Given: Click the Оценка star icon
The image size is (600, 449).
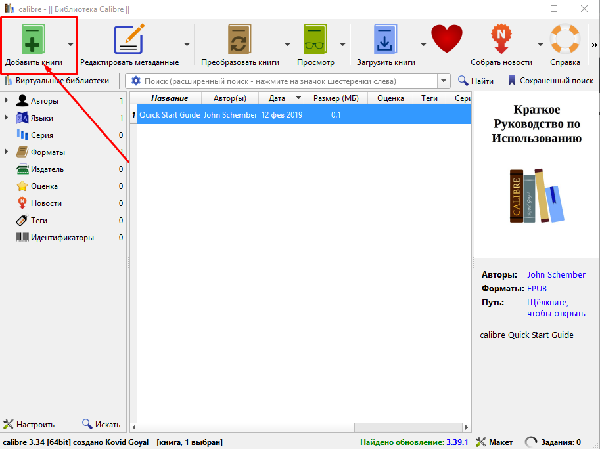Looking at the screenshot, I should pyautogui.click(x=22, y=186).
